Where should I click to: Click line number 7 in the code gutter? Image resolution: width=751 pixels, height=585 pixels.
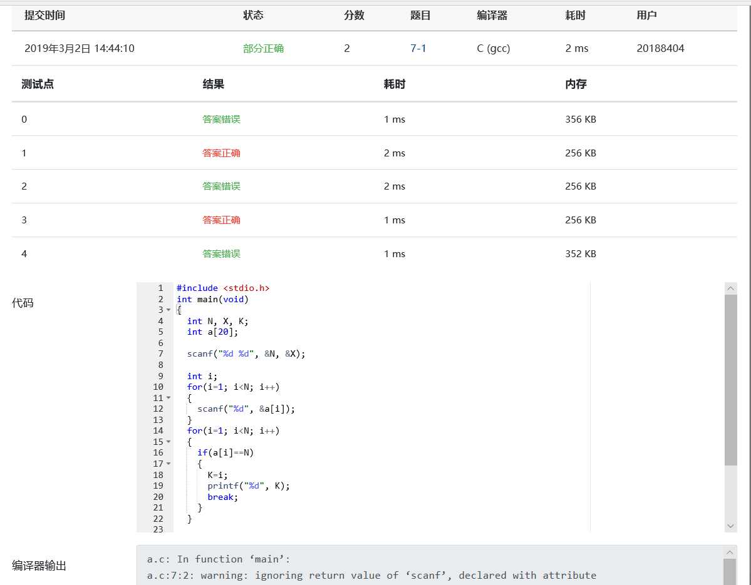point(160,354)
